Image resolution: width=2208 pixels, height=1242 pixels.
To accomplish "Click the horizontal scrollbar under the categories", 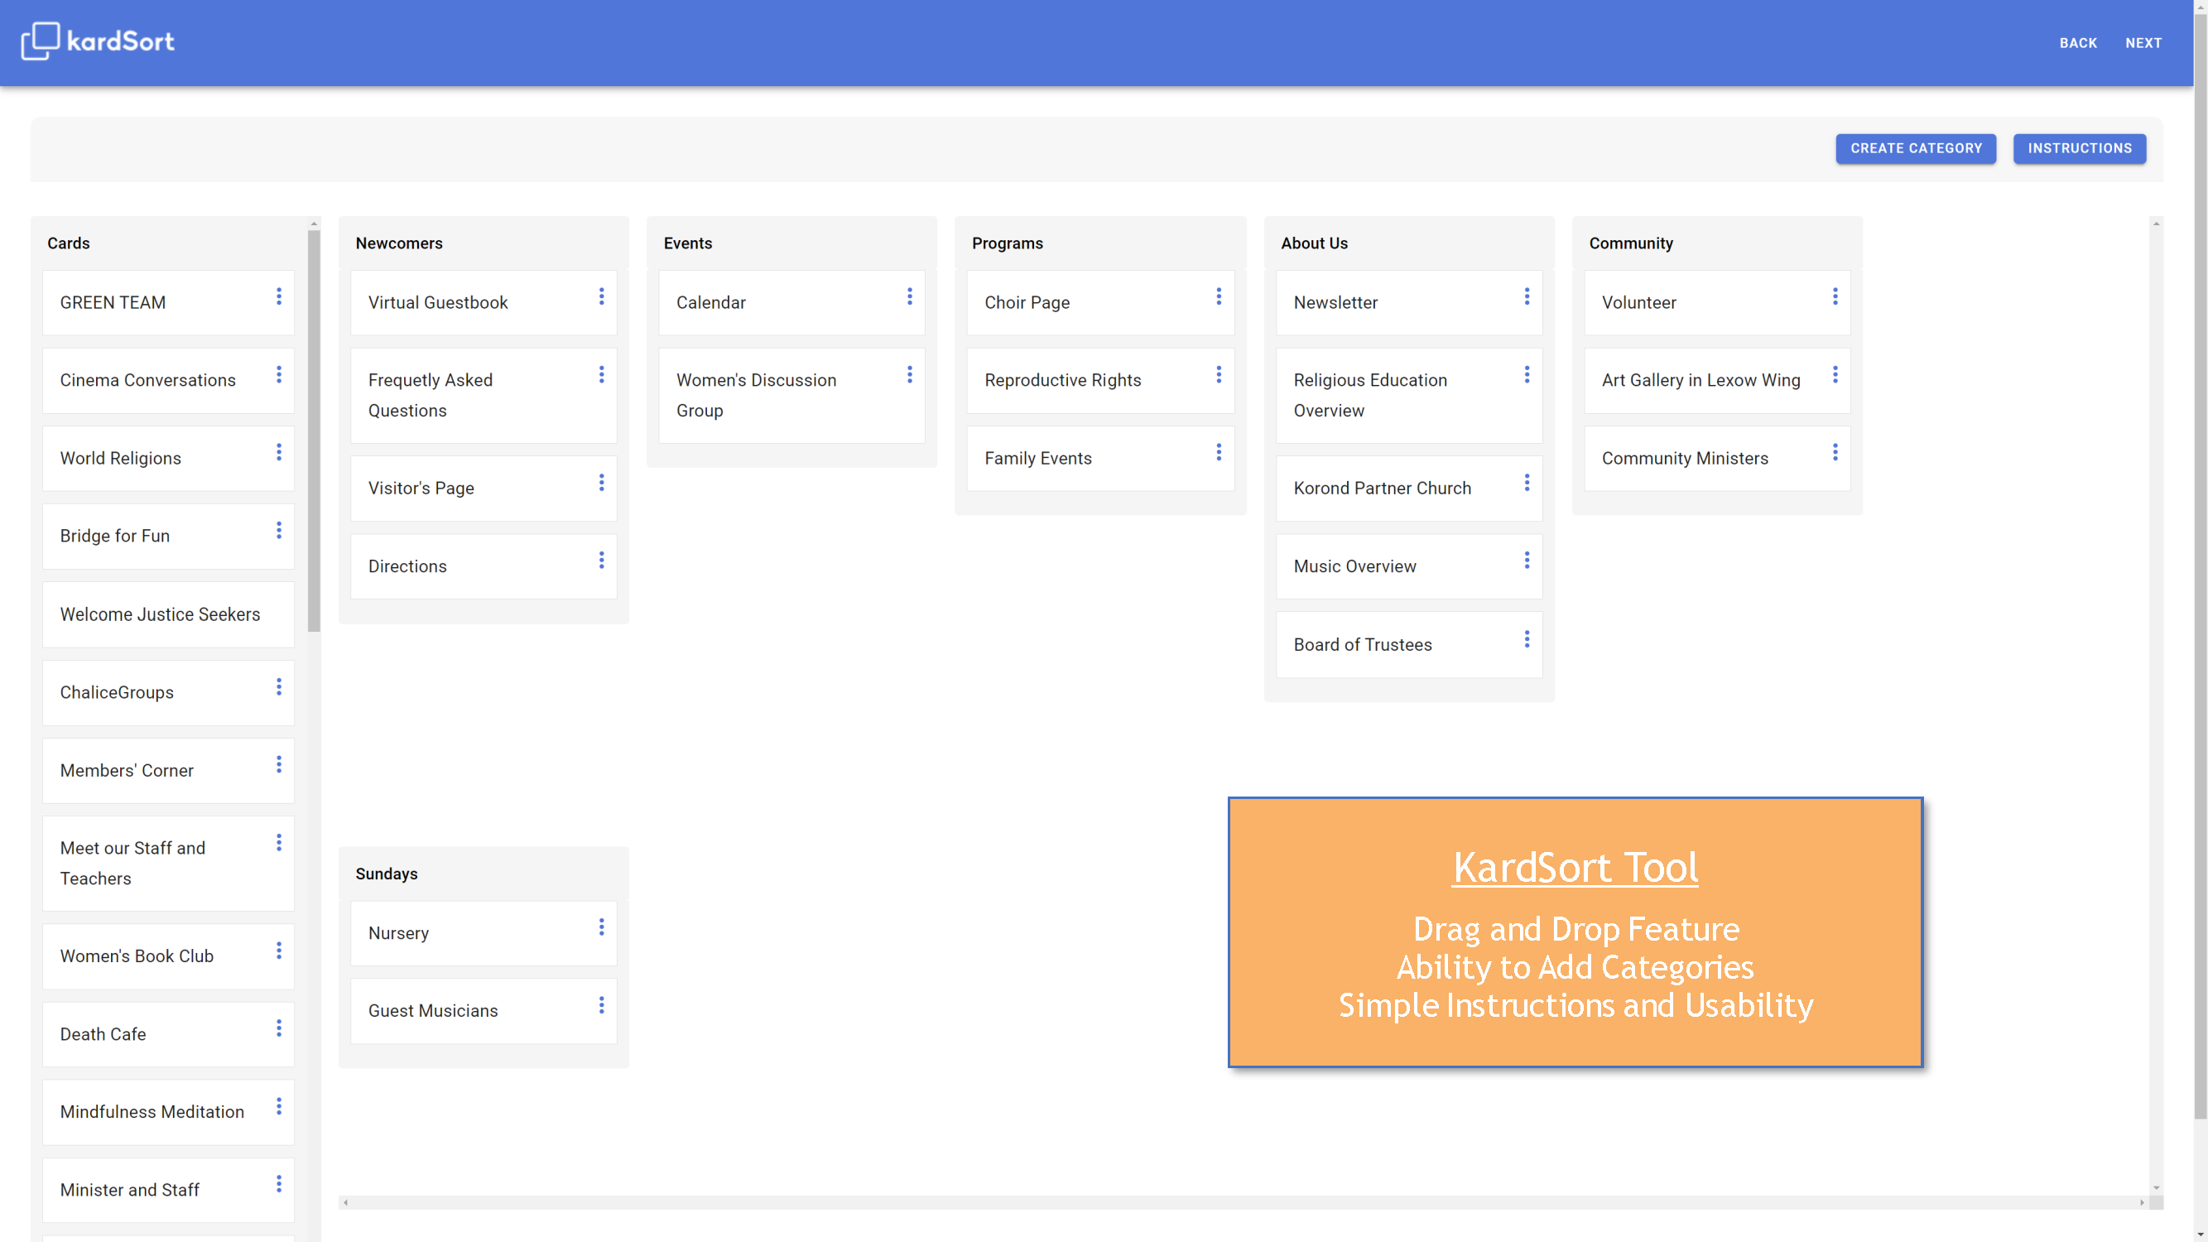I will [x=1243, y=1202].
